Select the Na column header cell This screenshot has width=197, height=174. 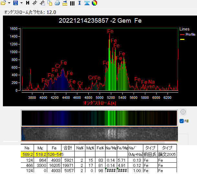coord(27,148)
